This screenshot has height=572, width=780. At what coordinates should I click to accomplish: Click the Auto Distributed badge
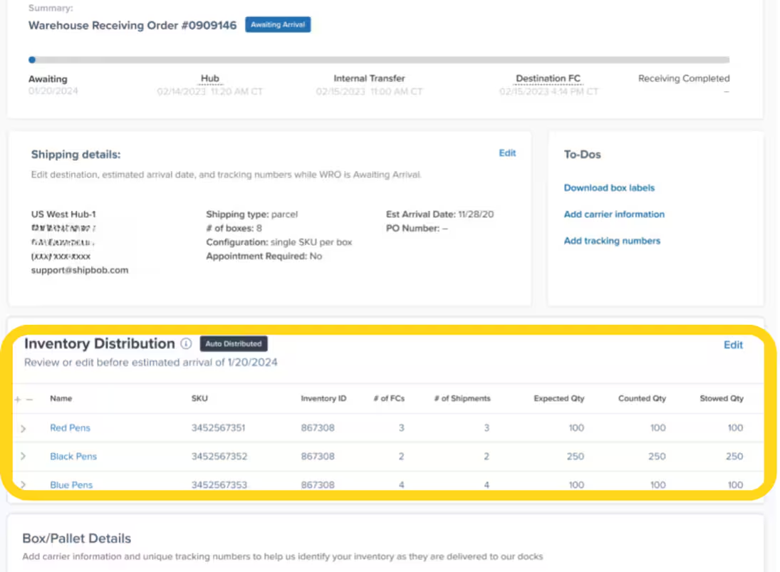point(234,344)
